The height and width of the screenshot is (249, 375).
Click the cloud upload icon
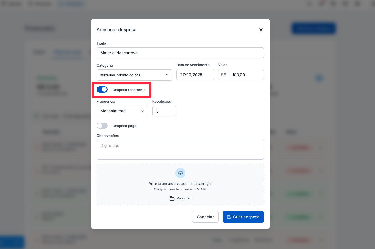tap(180, 173)
